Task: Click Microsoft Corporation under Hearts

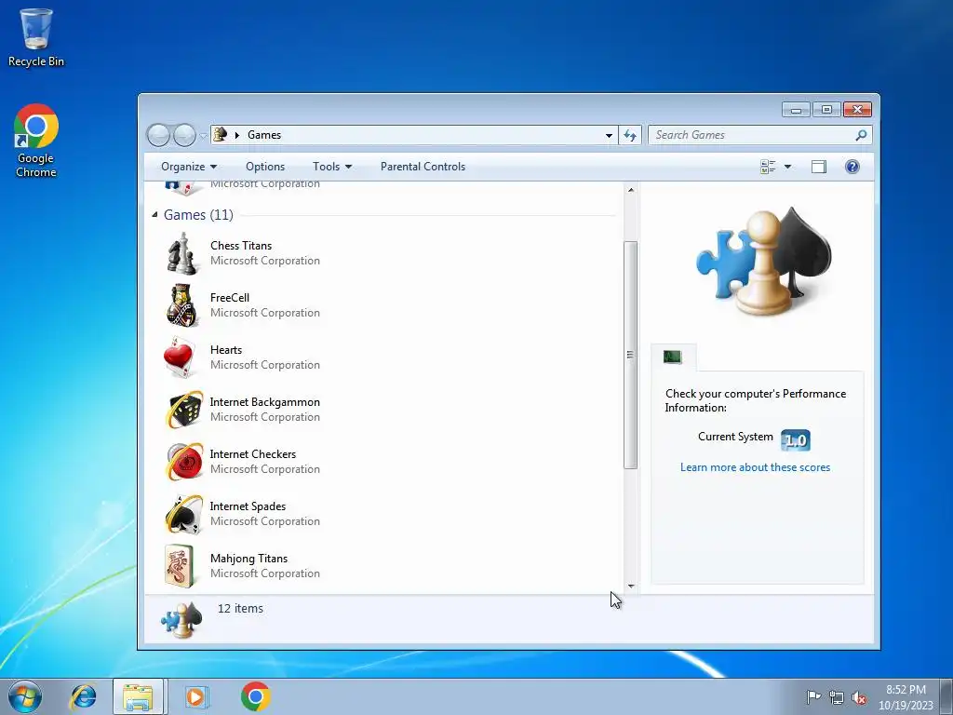Action: (x=265, y=365)
